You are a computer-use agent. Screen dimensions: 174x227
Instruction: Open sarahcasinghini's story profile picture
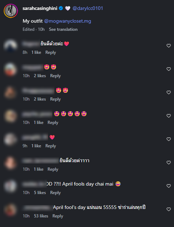[11, 11]
